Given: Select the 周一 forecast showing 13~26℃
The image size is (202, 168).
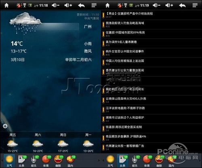Looking at the screenshot, I should pos(88,143).
